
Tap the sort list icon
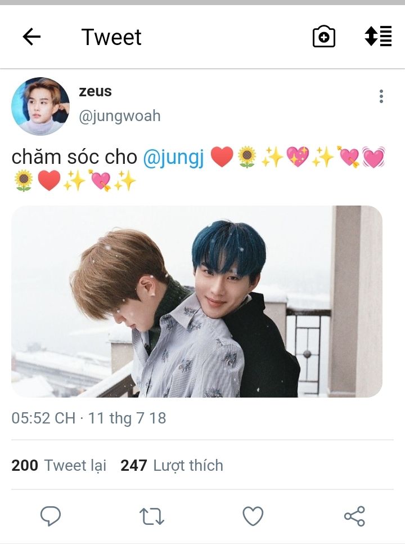pyautogui.click(x=378, y=36)
